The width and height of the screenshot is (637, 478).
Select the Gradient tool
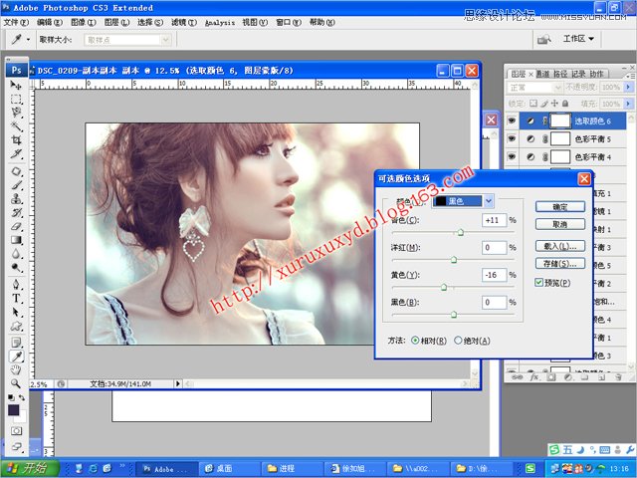point(16,240)
